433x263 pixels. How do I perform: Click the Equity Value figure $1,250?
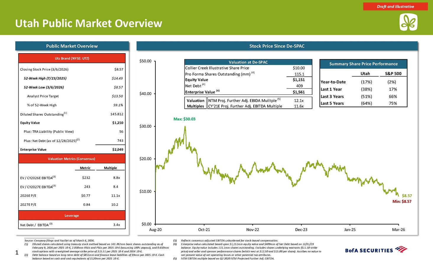[x=118, y=123]
